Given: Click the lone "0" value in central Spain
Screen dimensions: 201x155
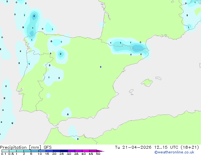Looking at the screenshot, I should 101,67.
